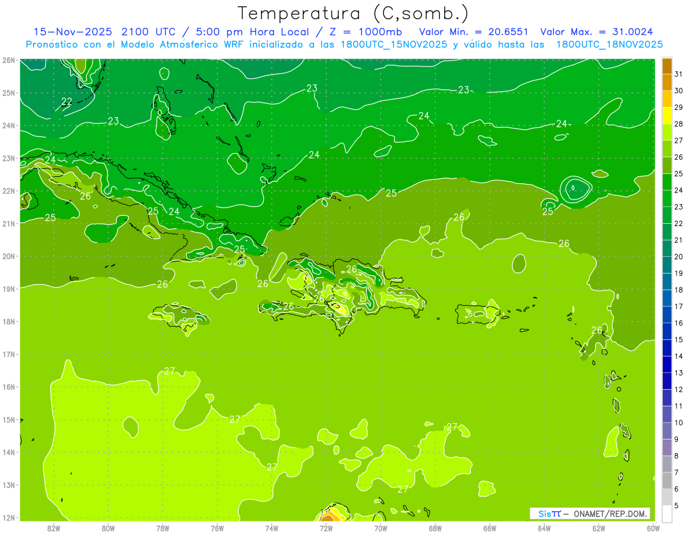Click the colorbar label "29"
This screenshot has height=536, width=694.
(679, 108)
